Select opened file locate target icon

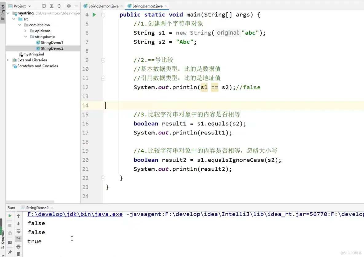(44, 6)
